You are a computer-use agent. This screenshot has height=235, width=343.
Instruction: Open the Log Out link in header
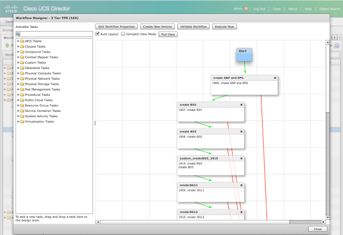tap(259, 9)
